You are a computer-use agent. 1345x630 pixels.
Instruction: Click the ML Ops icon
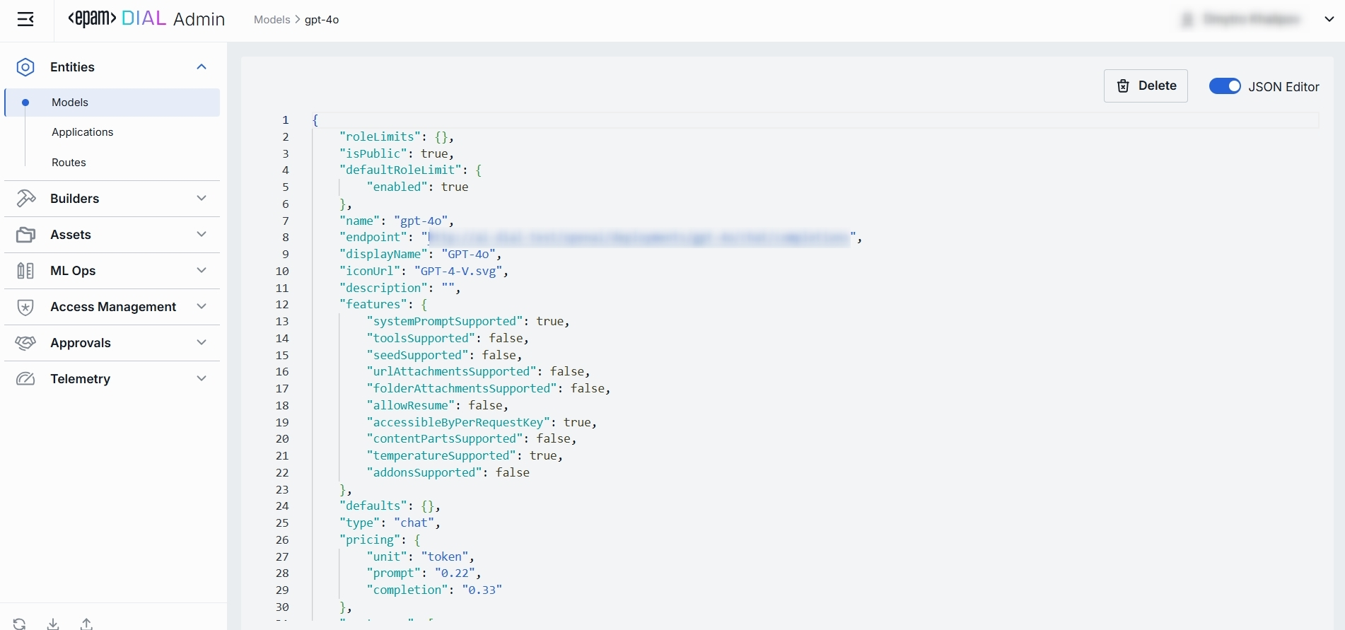tap(25, 271)
